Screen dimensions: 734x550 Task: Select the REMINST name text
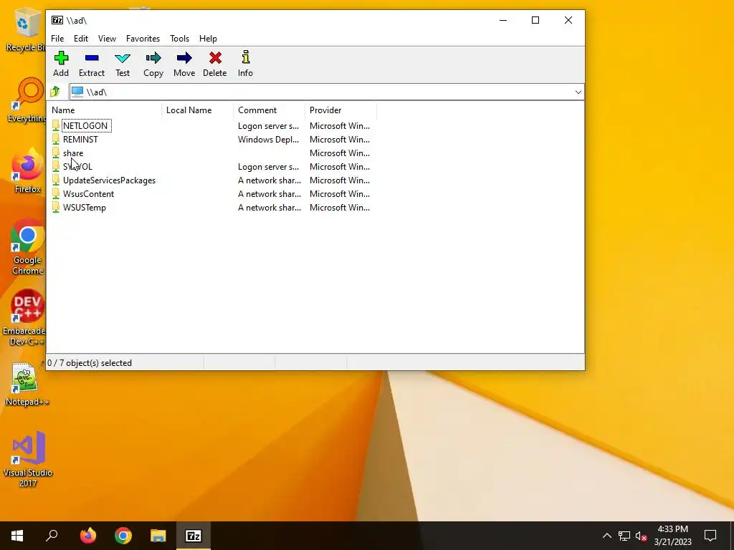pos(80,140)
